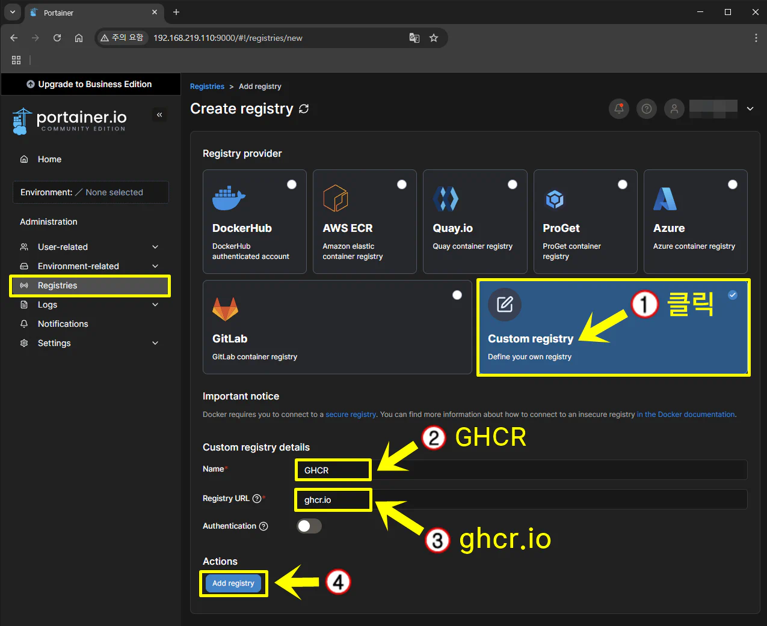Collapse the Portainer sidebar
The width and height of the screenshot is (767, 626).
click(159, 114)
